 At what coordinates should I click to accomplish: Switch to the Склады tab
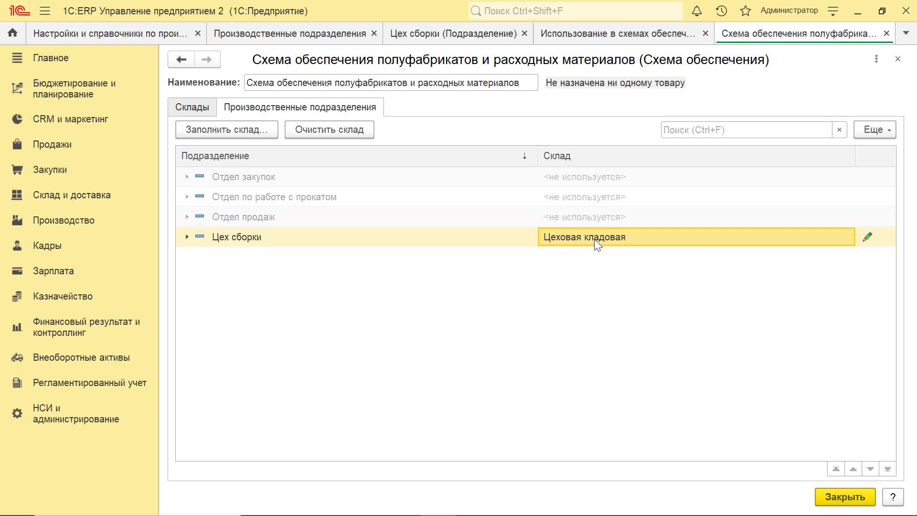192,107
